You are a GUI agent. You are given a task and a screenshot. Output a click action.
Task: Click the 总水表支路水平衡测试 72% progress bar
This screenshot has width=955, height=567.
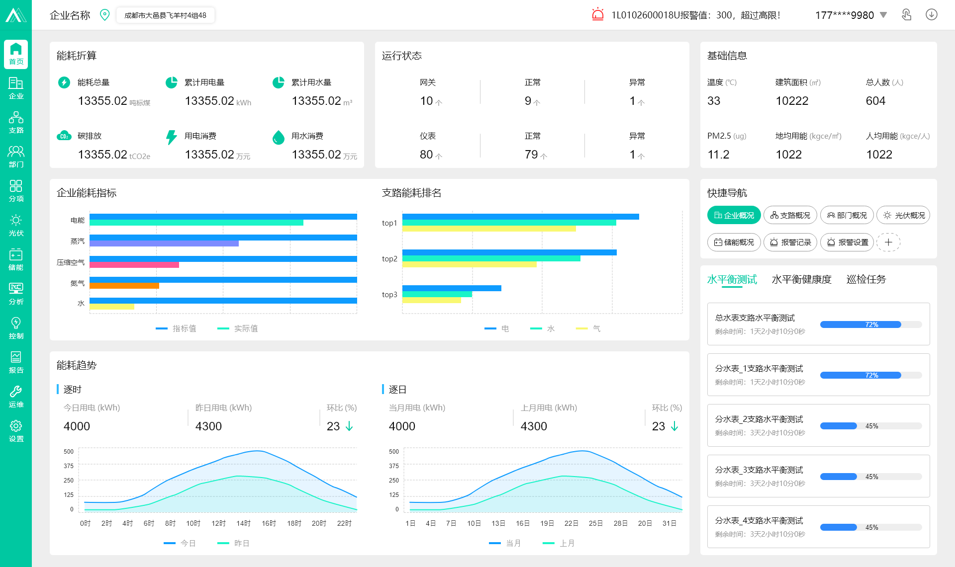[x=871, y=324]
